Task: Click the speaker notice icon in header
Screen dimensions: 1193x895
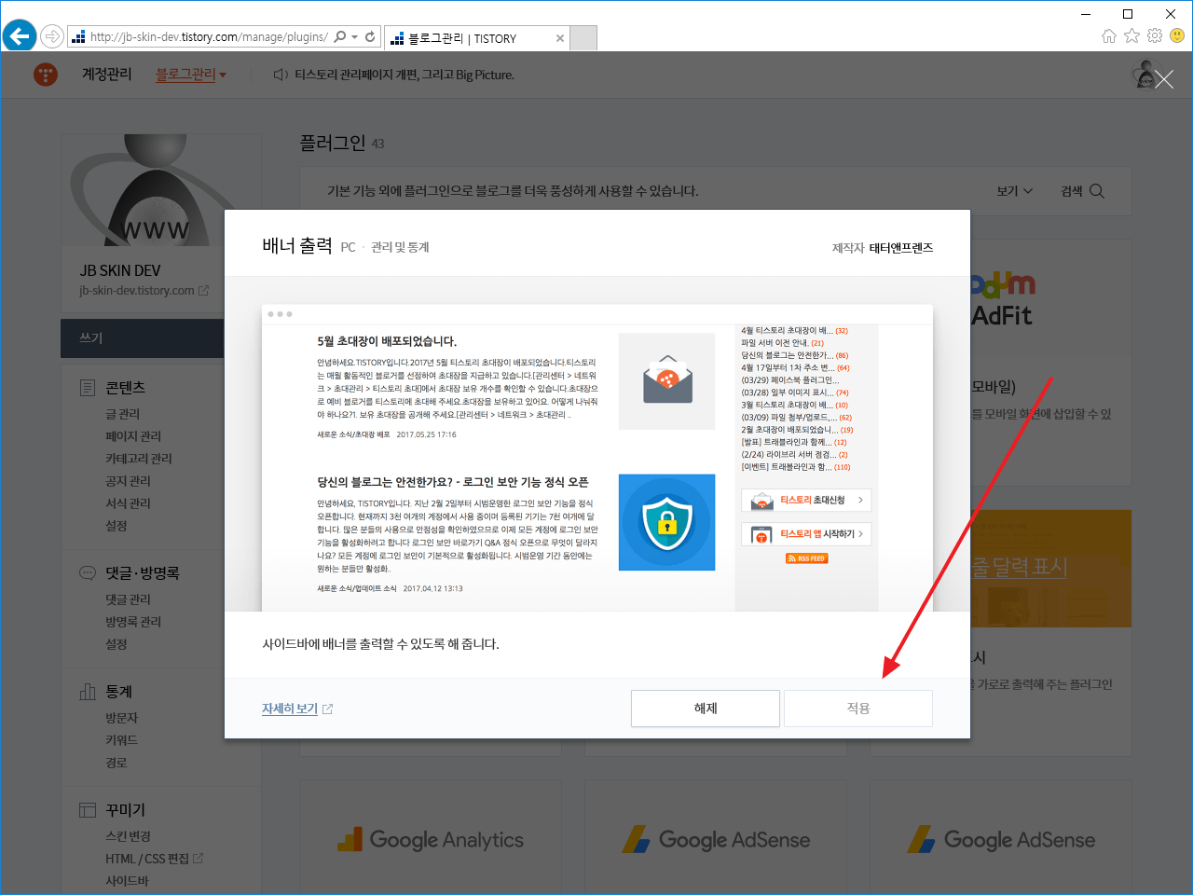Action: [280, 75]
